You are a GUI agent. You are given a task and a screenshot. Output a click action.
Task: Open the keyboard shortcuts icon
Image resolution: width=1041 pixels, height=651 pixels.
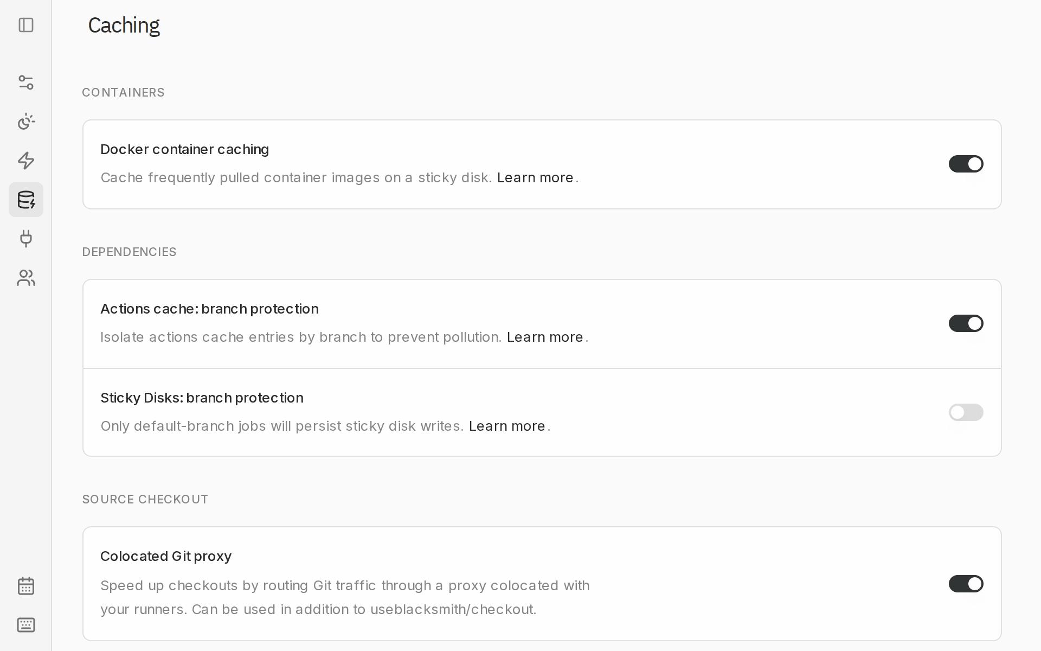[26, 625]
